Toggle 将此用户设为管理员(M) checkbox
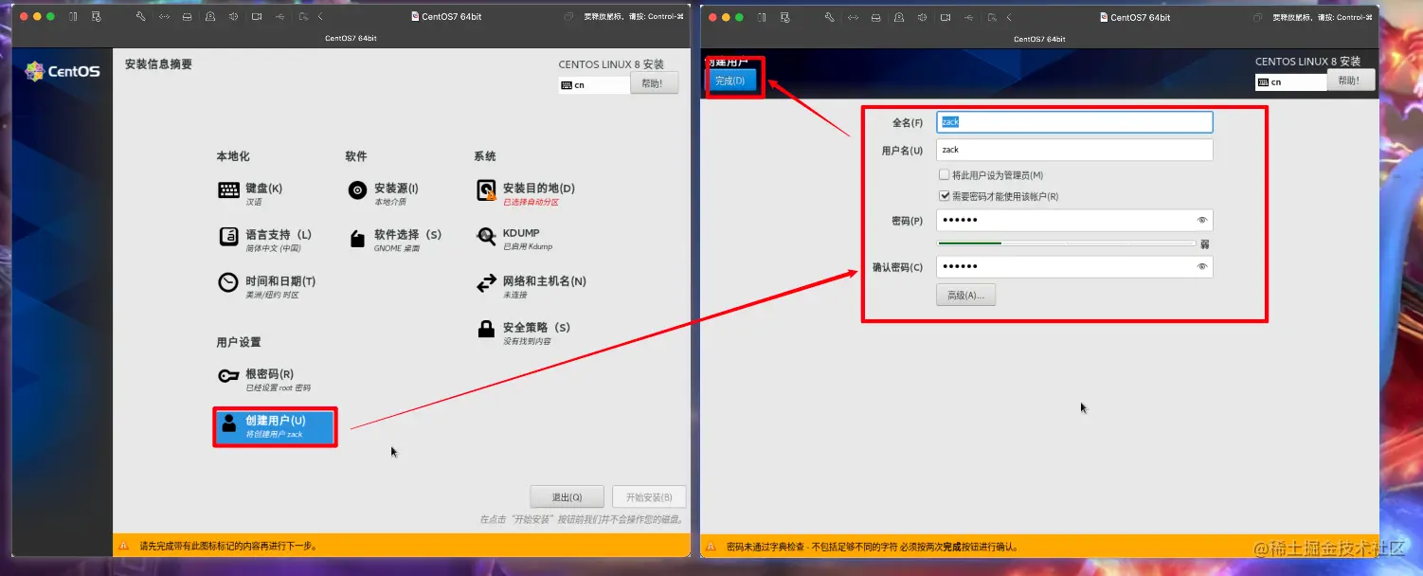1423x576 pixels. pos(991,175)
